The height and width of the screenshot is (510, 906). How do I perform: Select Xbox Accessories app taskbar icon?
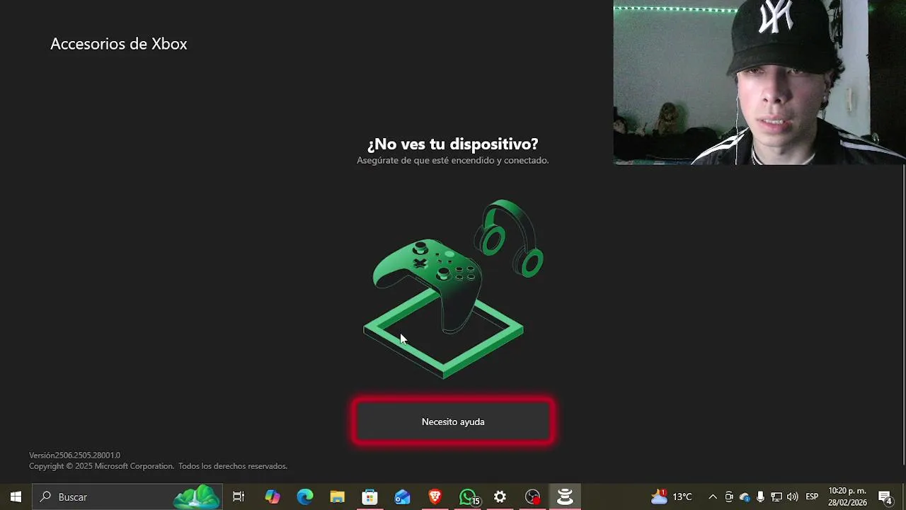tap(565, 497)
